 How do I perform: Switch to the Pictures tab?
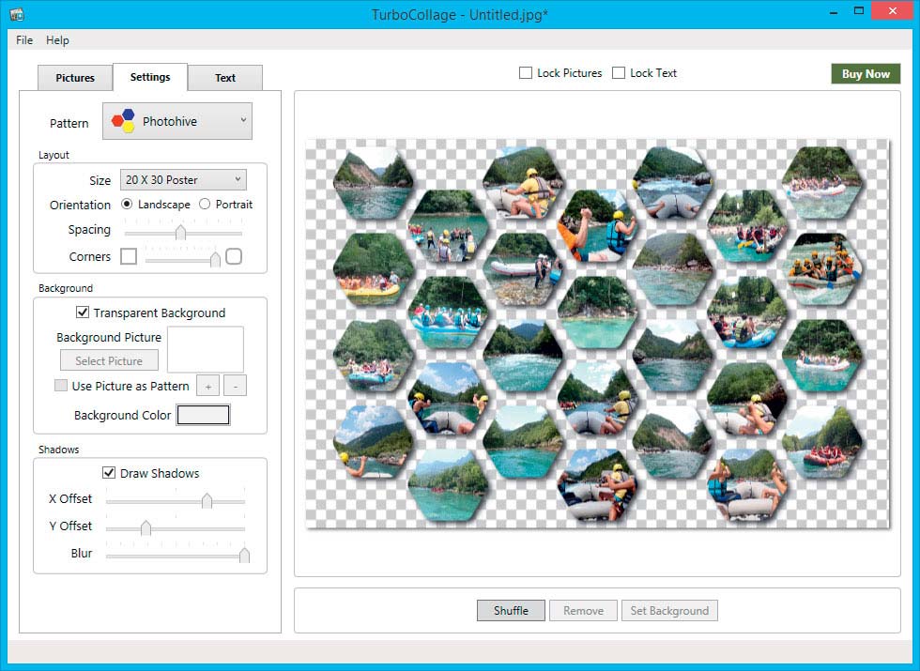point(75,77)
